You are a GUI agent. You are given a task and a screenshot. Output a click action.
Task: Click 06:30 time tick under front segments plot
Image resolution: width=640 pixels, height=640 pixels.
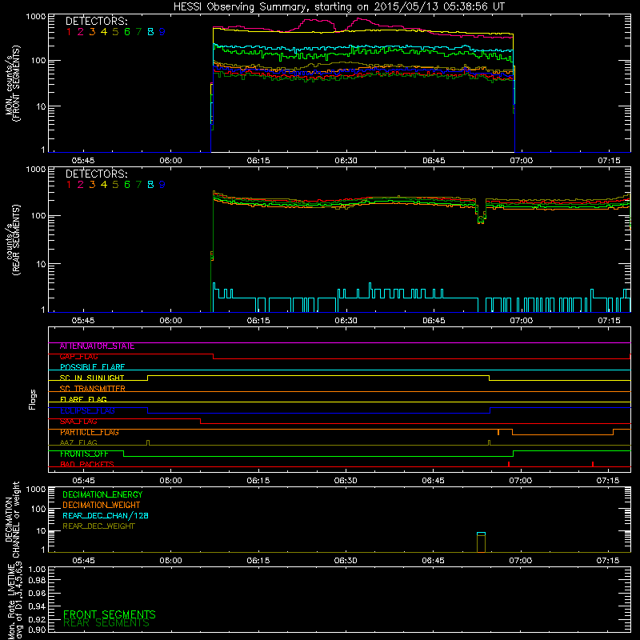click(346, 161)
